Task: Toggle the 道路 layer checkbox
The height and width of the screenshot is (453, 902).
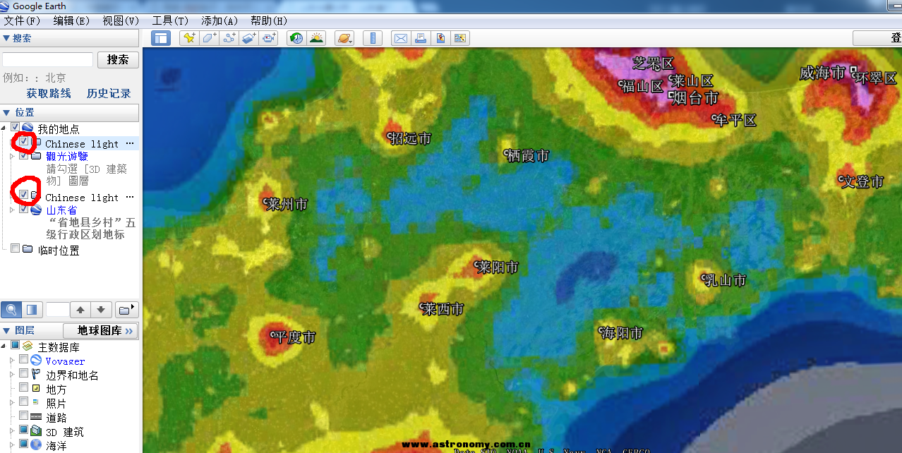Action: tap(24, 416)
